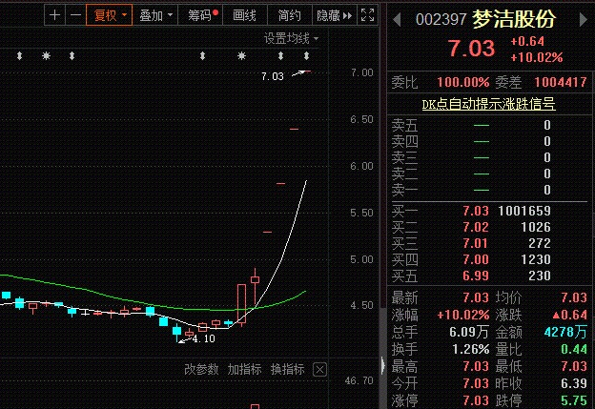Click 金额 value 4278万

point(565,333)
